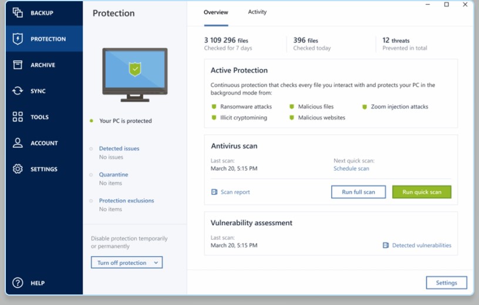This screenshot has height=305, width=479.
Task: Click the 'Antivirus scan' heading
Action: [234, 146]
